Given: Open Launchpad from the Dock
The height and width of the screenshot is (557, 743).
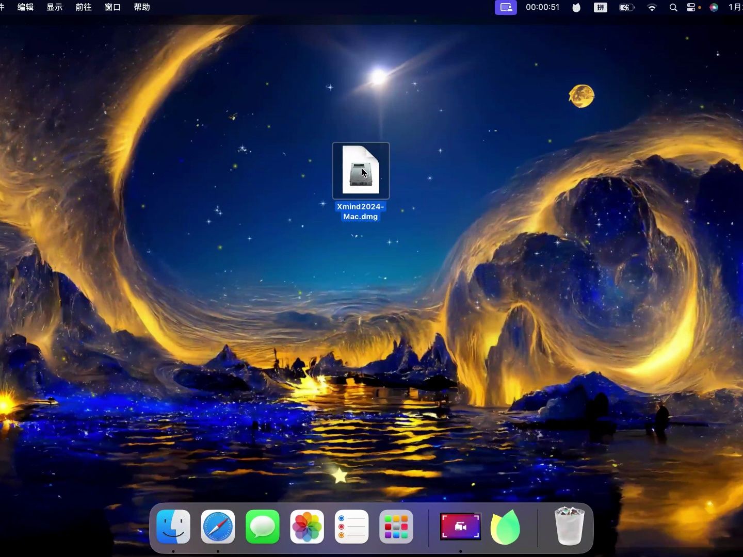Looking at the screenshot, I should 395,527.
